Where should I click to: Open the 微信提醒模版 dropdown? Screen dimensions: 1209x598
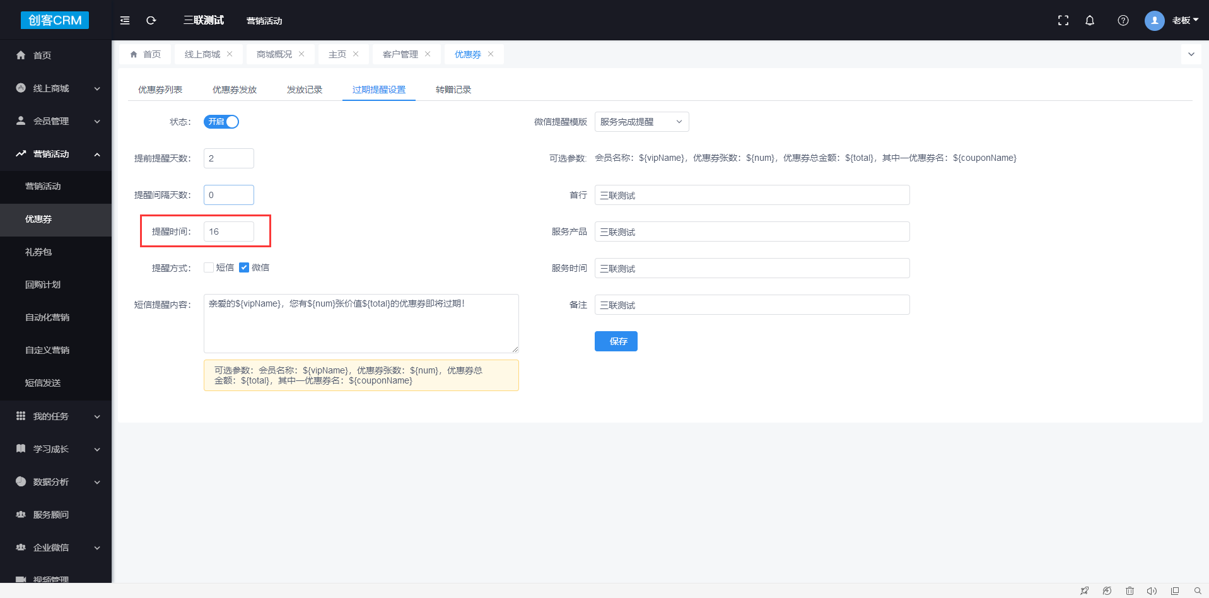pyautogui.click(x=641, y=122)
